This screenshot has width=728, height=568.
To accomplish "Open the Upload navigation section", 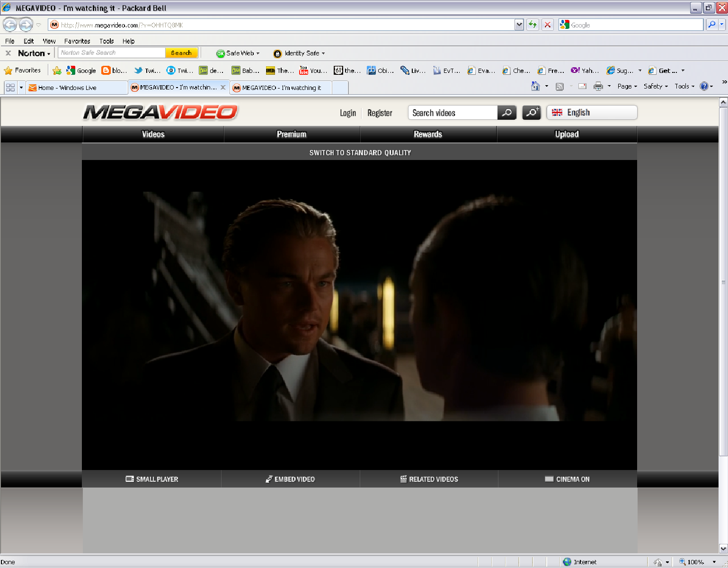I will (x=567, y=134).
